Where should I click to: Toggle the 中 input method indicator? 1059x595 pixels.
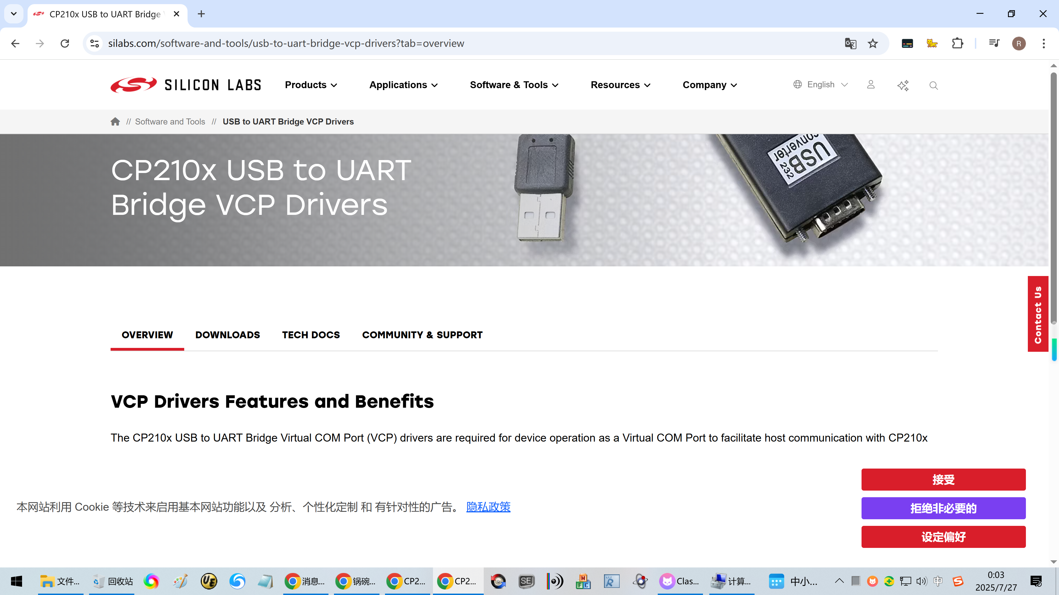[938, 581]
